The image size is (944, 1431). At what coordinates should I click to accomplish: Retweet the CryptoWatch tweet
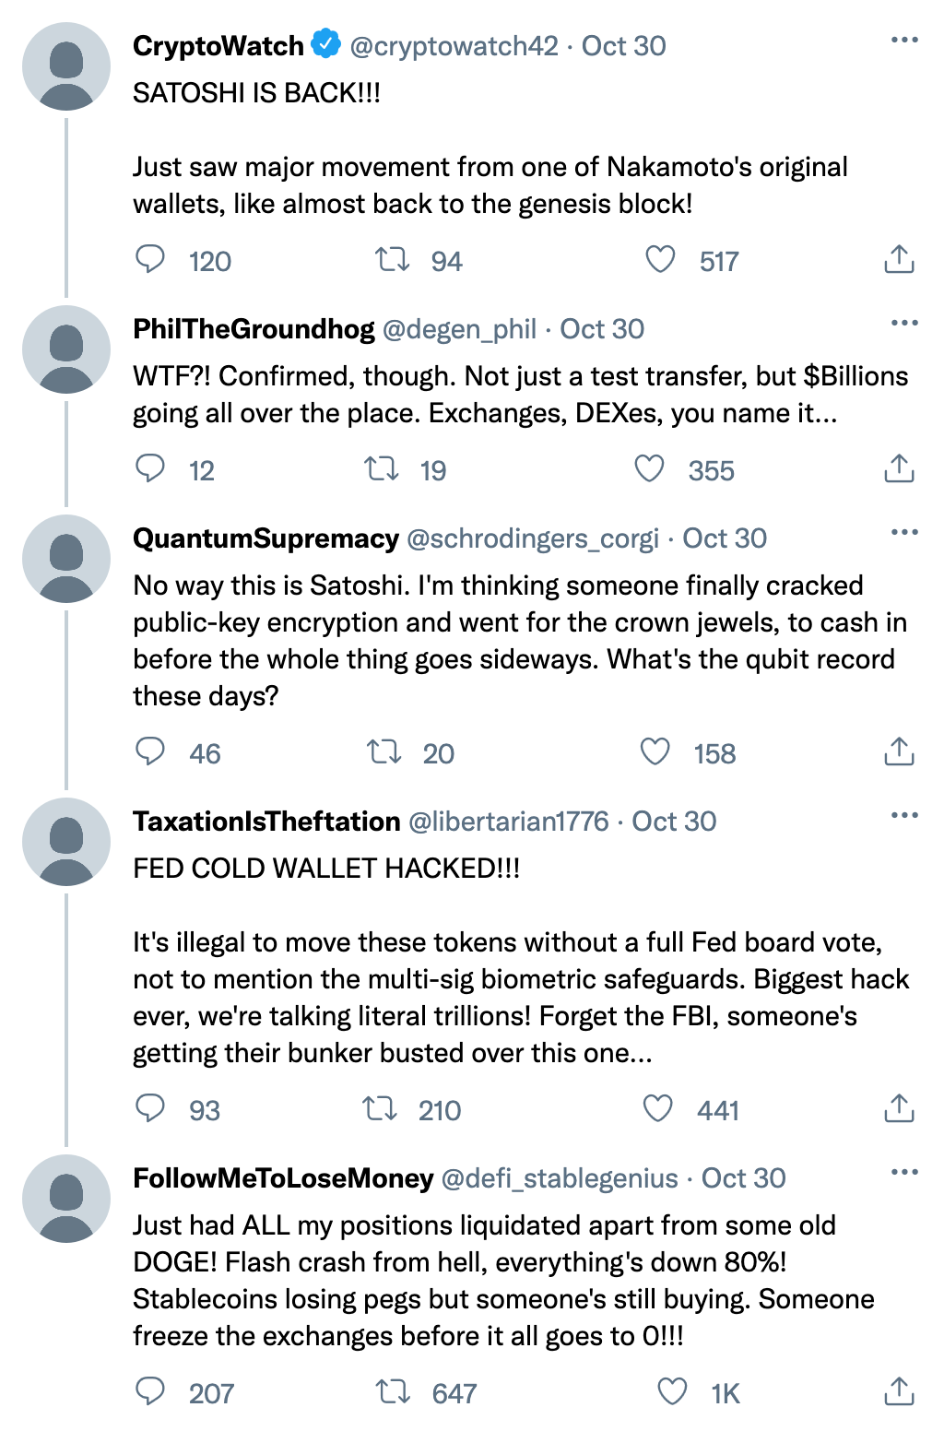point(393,260)
